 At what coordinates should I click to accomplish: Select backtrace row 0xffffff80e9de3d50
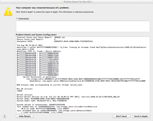[38, 53]
